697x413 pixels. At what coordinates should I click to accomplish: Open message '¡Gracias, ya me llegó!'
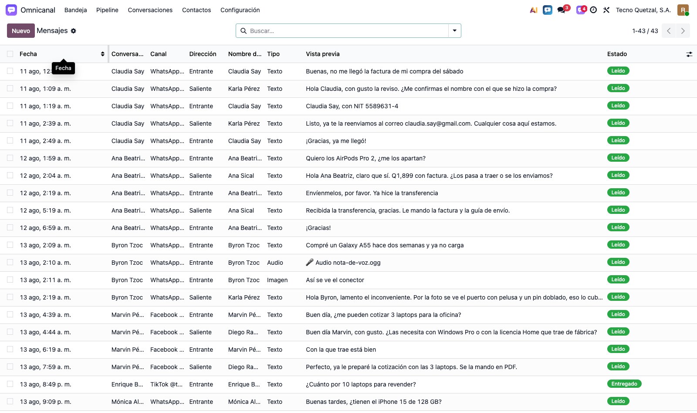point(336,141)
